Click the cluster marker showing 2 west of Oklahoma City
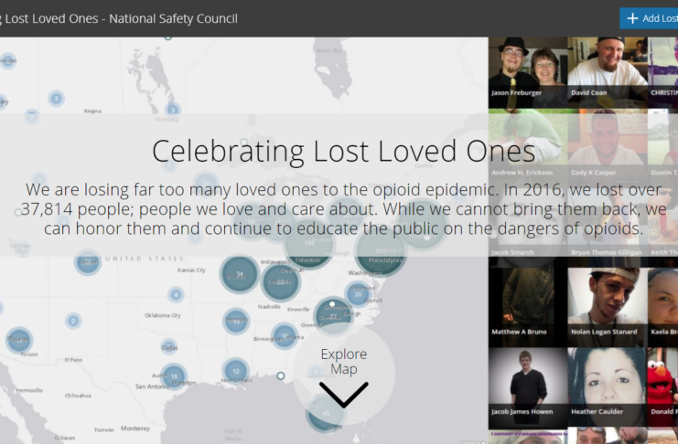The width and height of the screenshot is (678, 444). (x=73, y=321)
